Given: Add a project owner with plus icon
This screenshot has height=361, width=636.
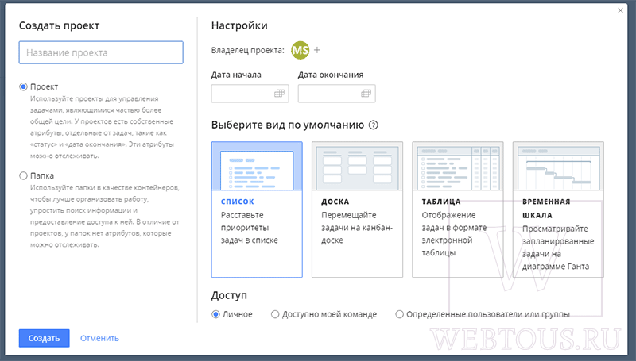Looking at the screenshot, I should tap(317, 50).
